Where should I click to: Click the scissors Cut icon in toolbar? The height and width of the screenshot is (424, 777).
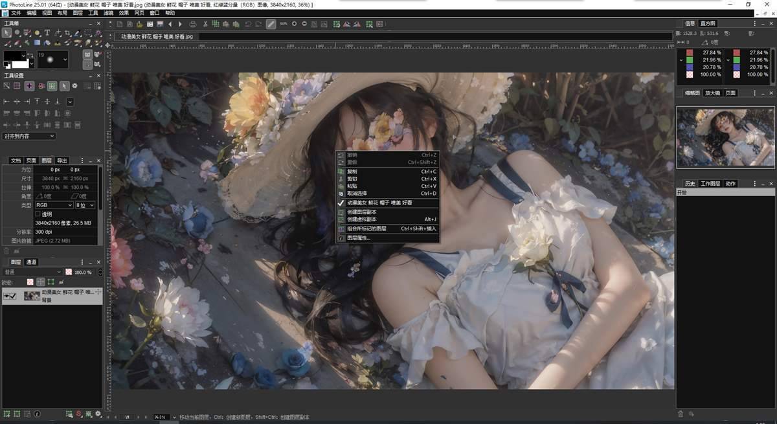[x=206, y=24]
